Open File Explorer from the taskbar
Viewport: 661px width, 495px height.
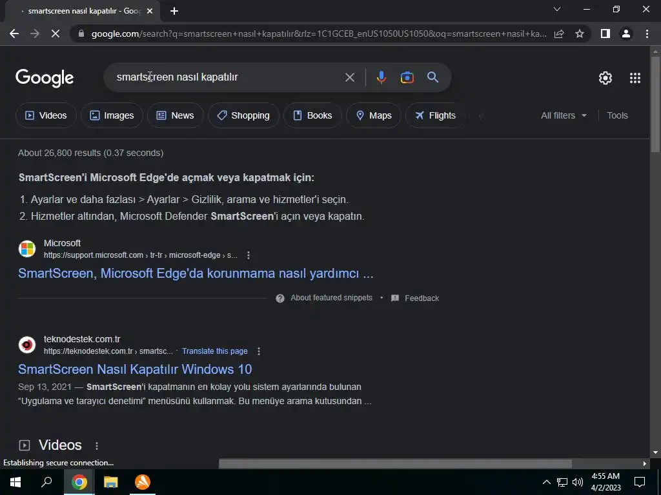110,482
